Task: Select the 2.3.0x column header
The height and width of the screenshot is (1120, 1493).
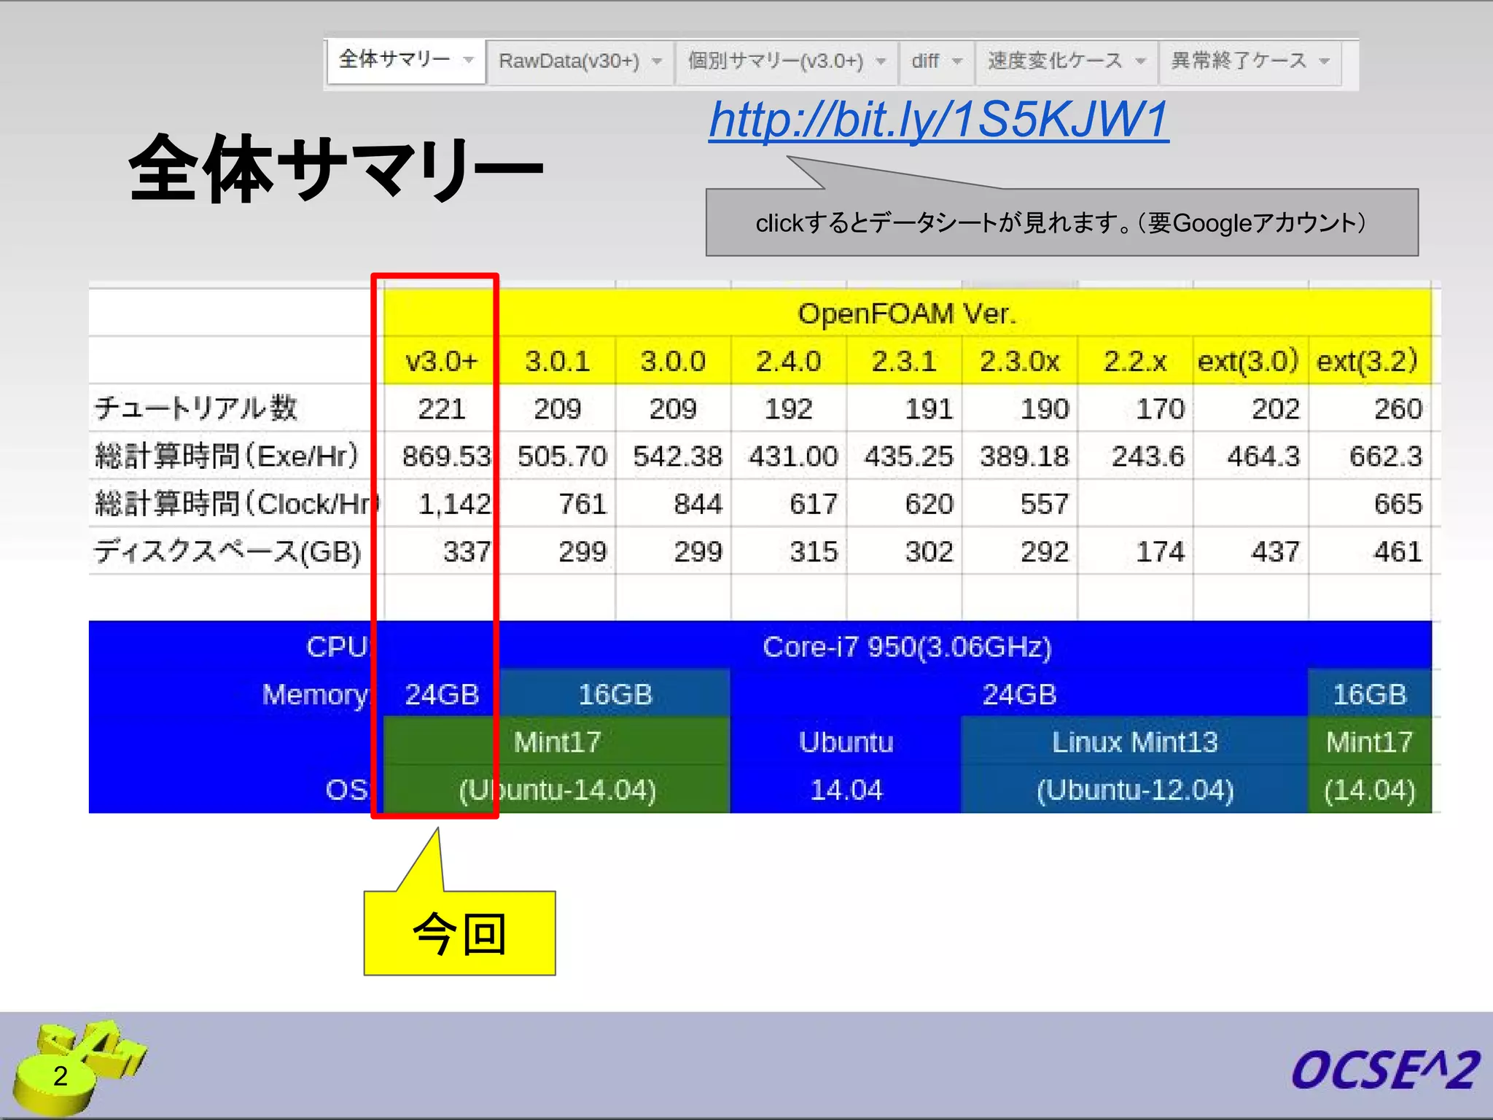Action: [x=1019, y=361]
